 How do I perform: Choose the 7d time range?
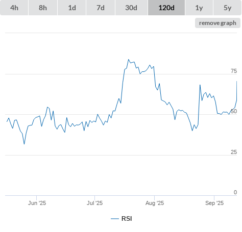(x=101, y=8)
